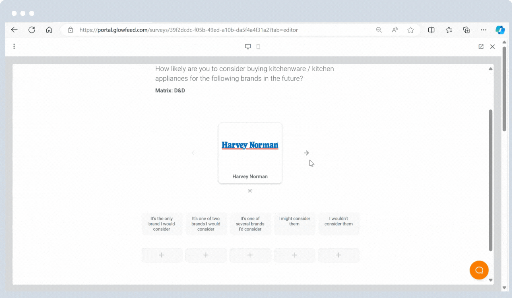Image resolution: width=512 pixels, height=298 pixels.
Task: Open the Copilot sidebar
Action: (x=500, y=30)
